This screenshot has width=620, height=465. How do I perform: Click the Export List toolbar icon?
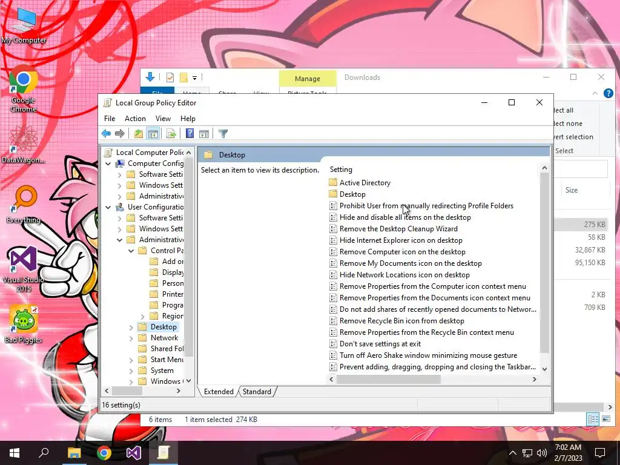pos(171,134)
